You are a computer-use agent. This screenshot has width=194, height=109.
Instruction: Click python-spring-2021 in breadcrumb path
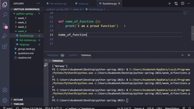58,9
